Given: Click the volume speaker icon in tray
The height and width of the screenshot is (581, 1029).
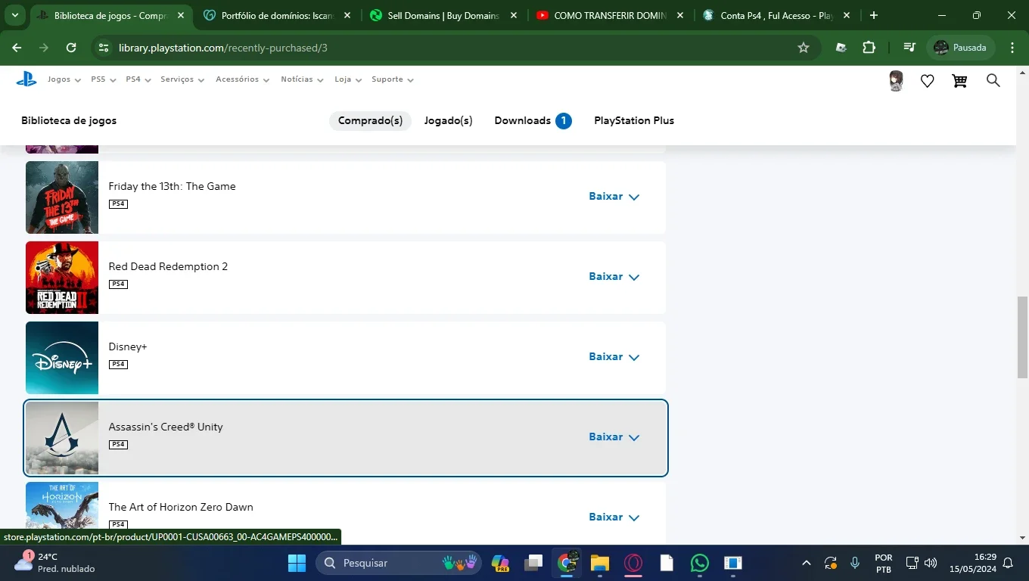Looking at the screenshot, I should 931,563.
